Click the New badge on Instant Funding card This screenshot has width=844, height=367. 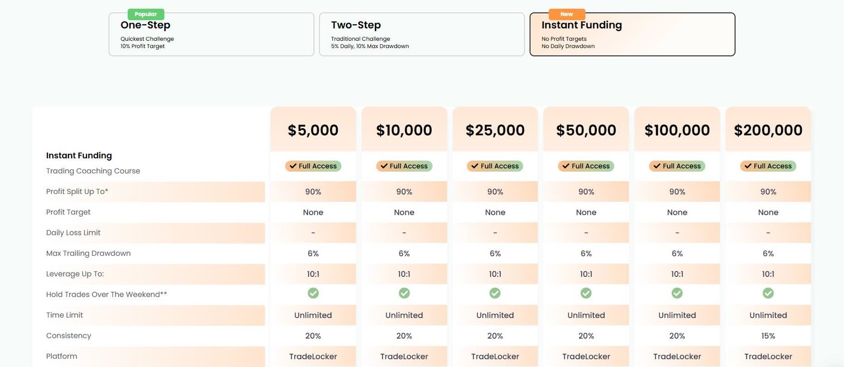[x=566, y=14]
